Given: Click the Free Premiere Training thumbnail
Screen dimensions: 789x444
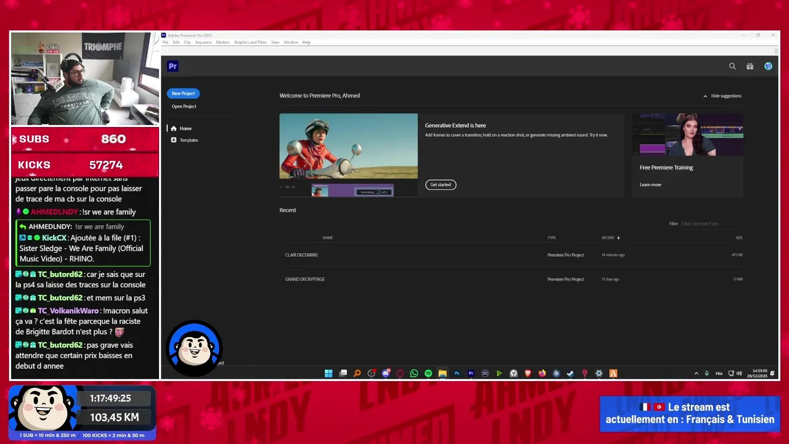Looking at the screenshot, I should pyautogui.click(x=687, y=134).
